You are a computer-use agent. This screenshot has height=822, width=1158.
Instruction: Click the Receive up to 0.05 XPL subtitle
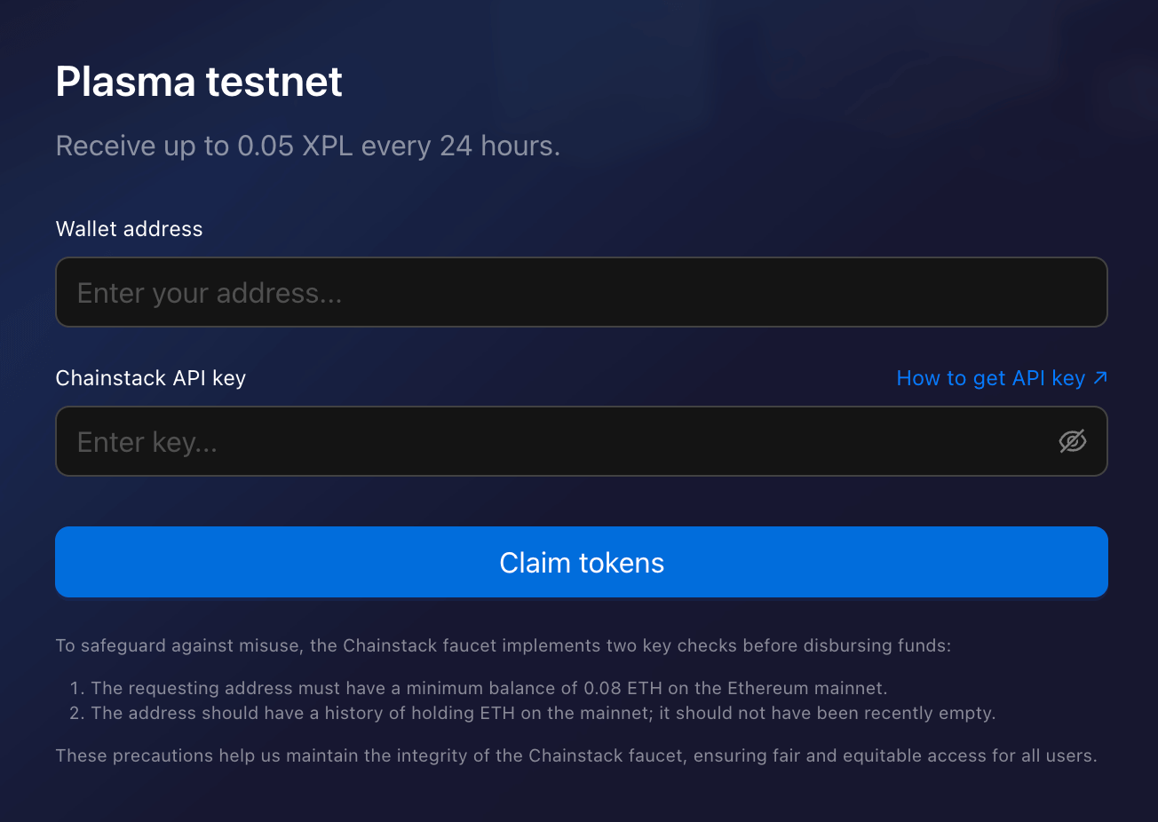[307, 145]
